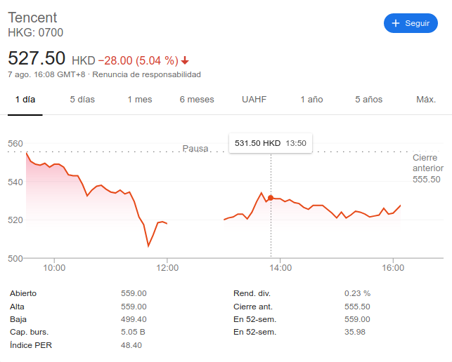Click the plus icon in Seguir
Viewport: 452px width, 362px height.
point(396,23)
